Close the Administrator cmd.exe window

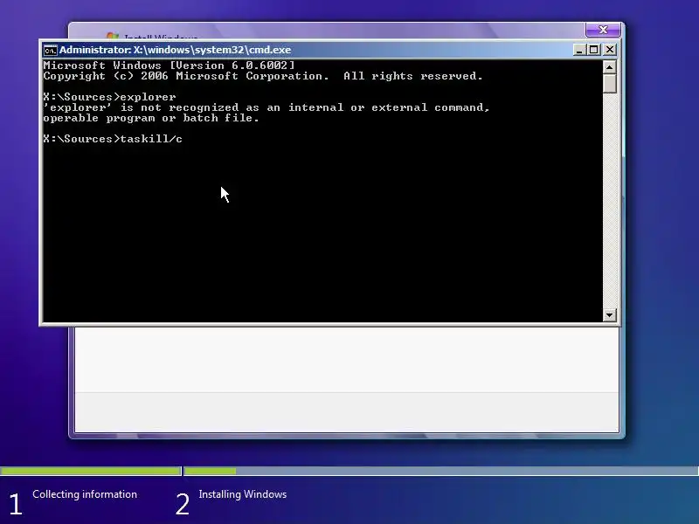609,50
